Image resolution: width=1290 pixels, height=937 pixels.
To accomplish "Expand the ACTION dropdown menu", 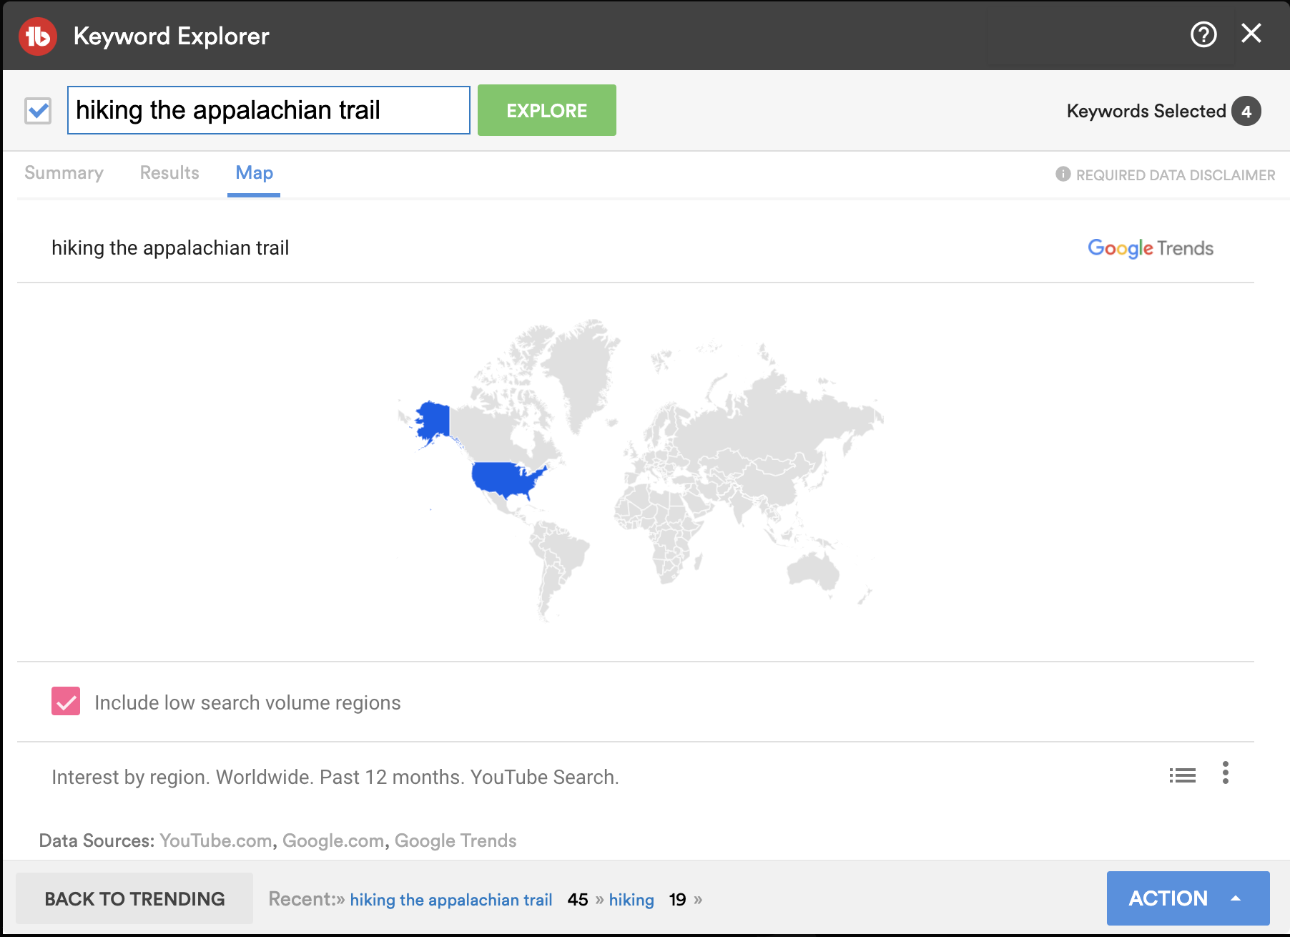I will [1187, 898].
